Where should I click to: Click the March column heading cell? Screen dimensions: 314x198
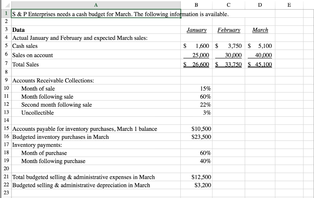[260, 30]
